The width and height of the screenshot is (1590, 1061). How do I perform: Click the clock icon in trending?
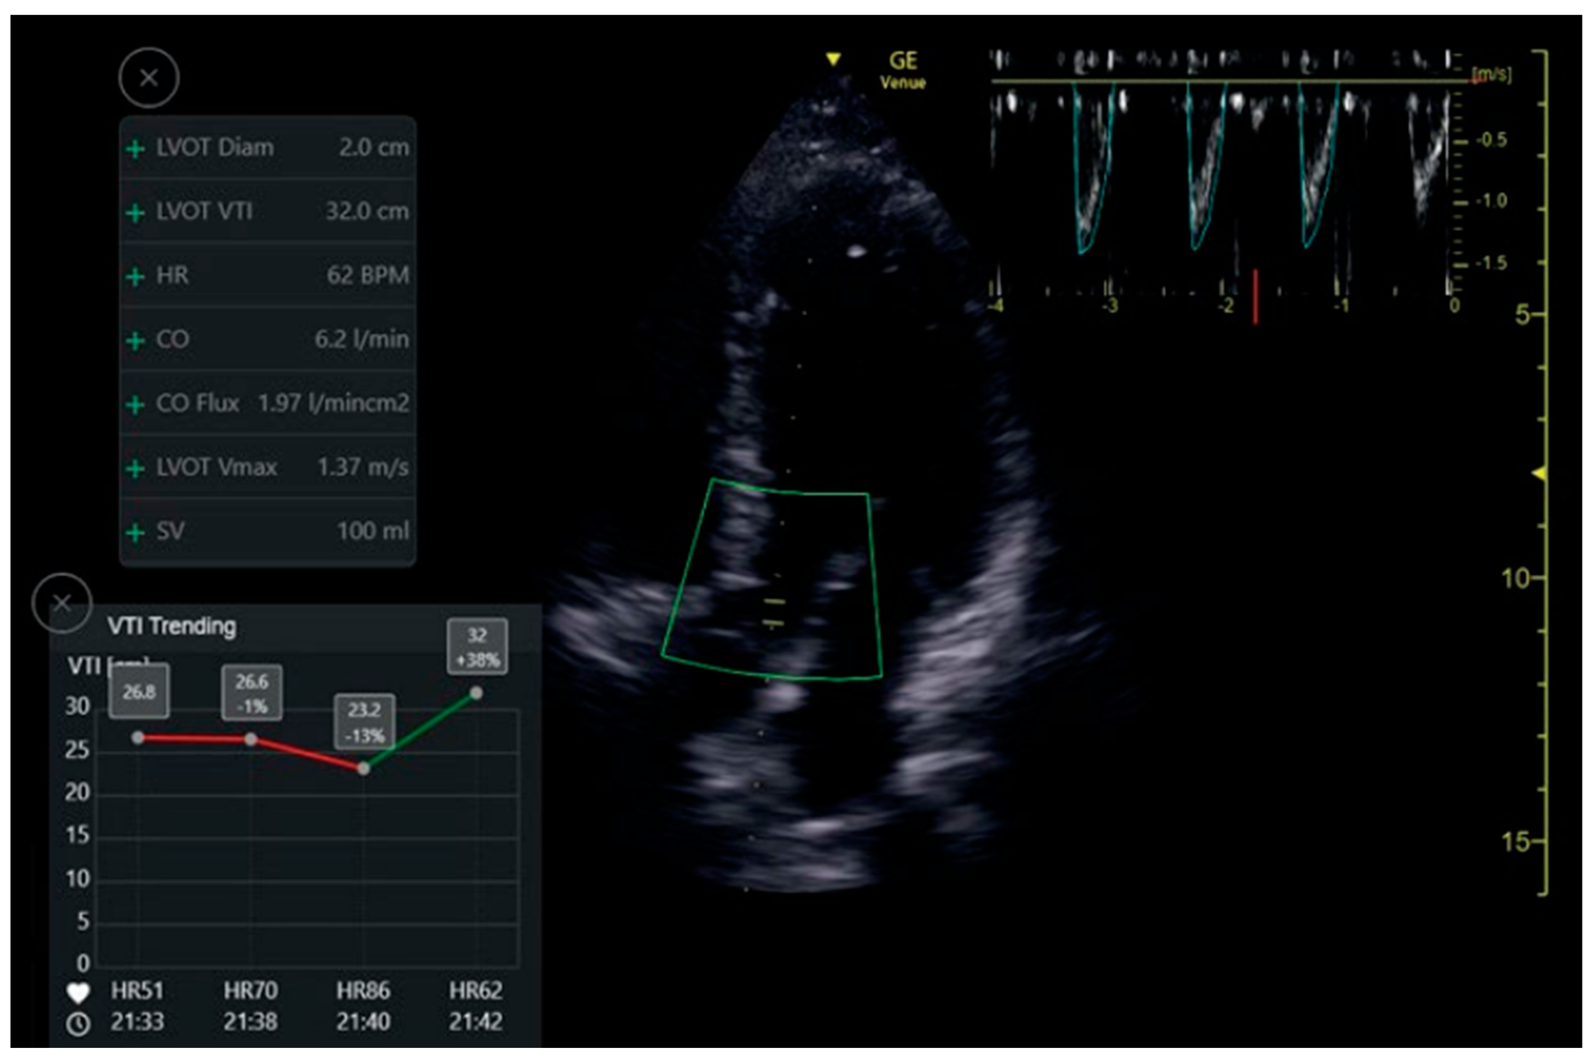coord(79,1024)
